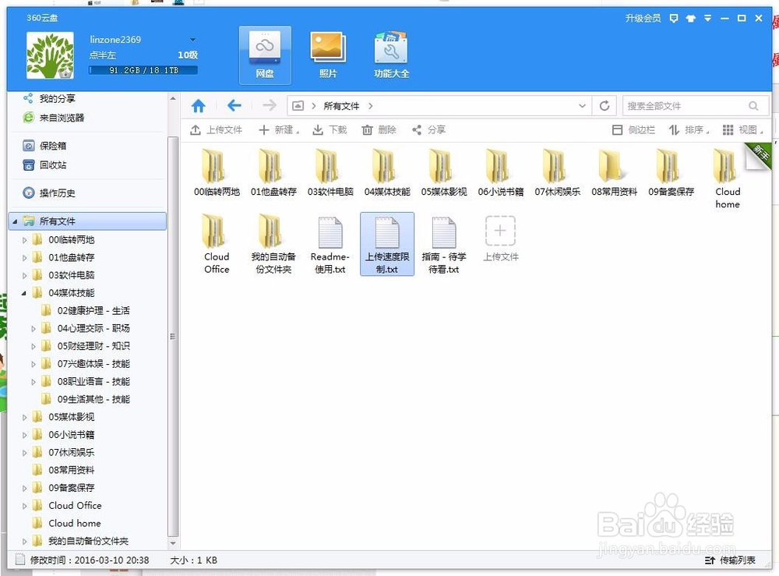Open the path history dropdown arrow
This screenshot has width=779, height=576.
tap(582, 106)
